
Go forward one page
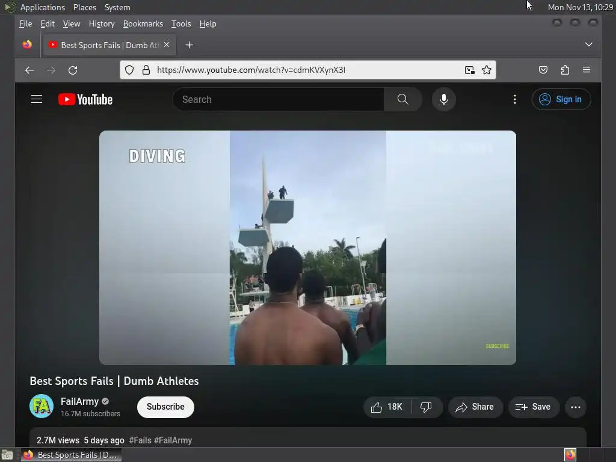(51, 70)
